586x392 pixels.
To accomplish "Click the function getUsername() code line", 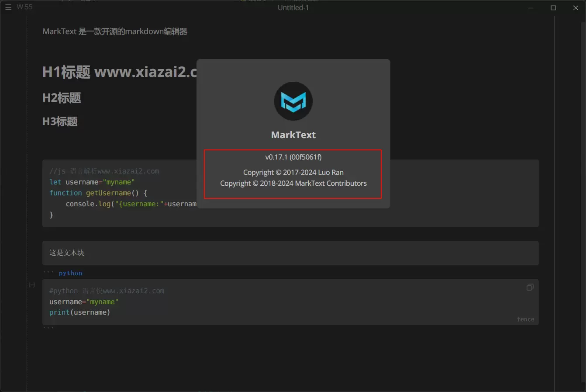I will click(x=98, y=193).
